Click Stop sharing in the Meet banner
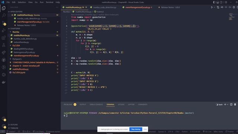Image resolution: width=238 pixels, height=134 pixels. point(136,129)
